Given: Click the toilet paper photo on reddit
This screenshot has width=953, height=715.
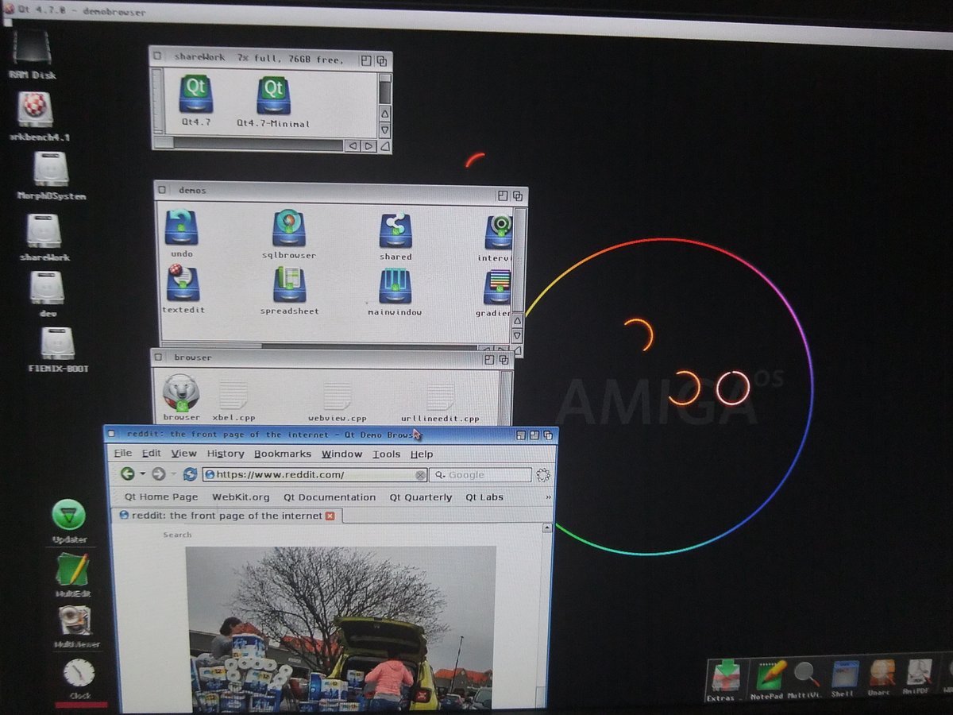Looking at the screenshot, I should coord(341,628).
